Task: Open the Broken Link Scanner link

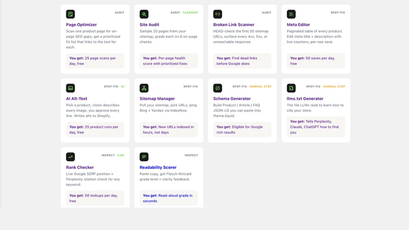Action: [x=234, y=25]
